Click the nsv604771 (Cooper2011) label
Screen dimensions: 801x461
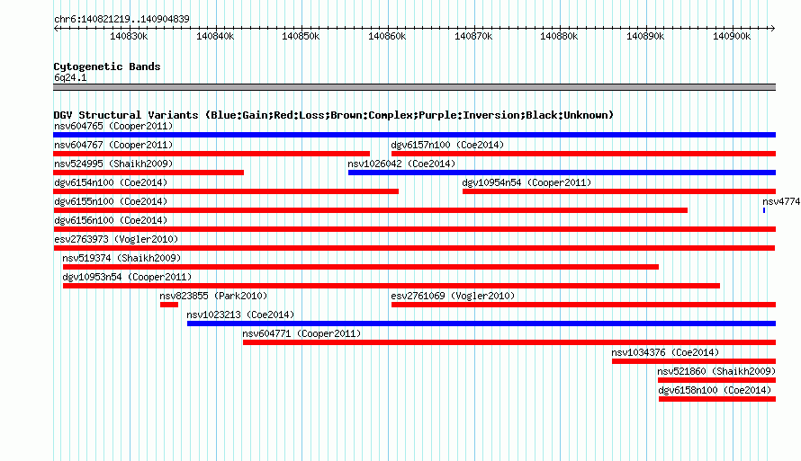point(301,333)
